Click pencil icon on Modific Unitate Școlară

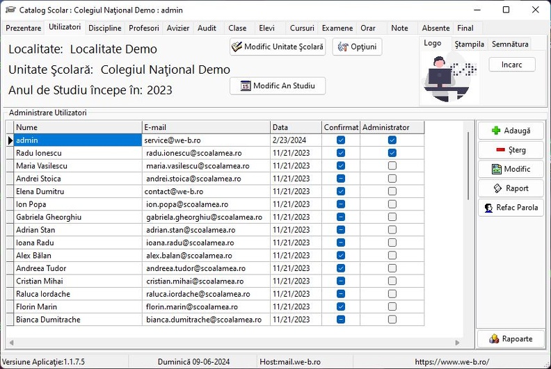pos(237,47)
